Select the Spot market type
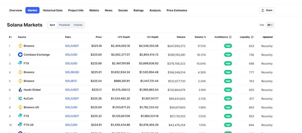This screenshot has height=133, width=302. click(x=52, y=25)
